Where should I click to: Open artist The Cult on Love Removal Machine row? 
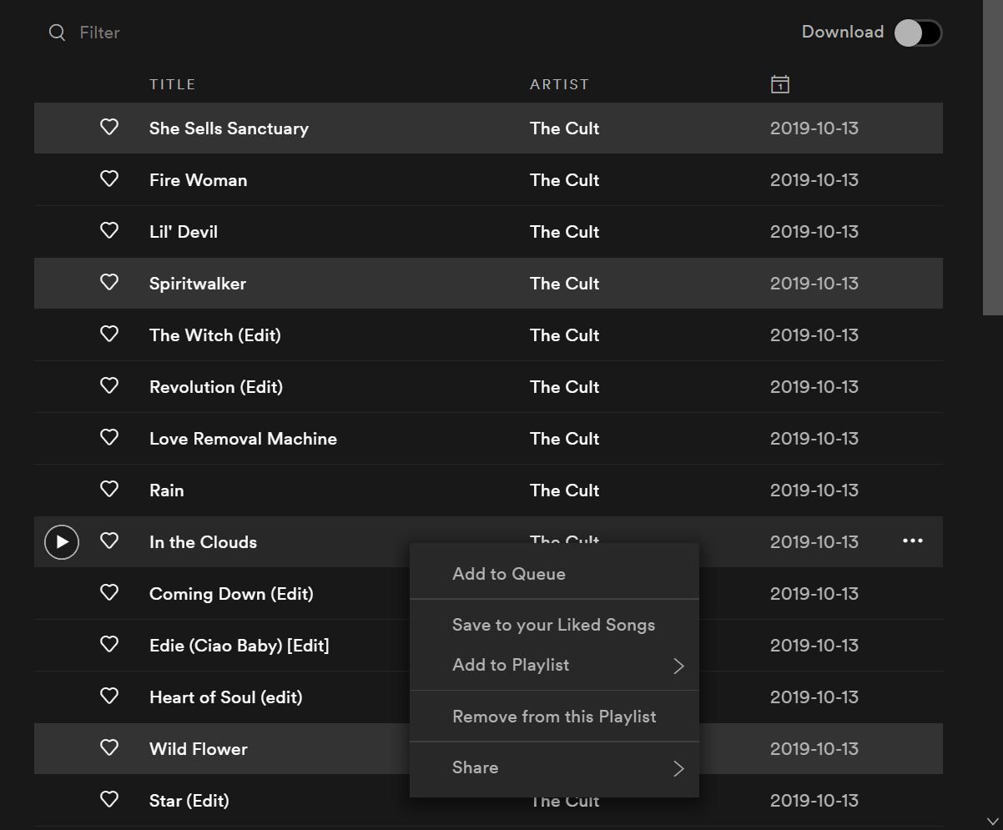[564, 439]
